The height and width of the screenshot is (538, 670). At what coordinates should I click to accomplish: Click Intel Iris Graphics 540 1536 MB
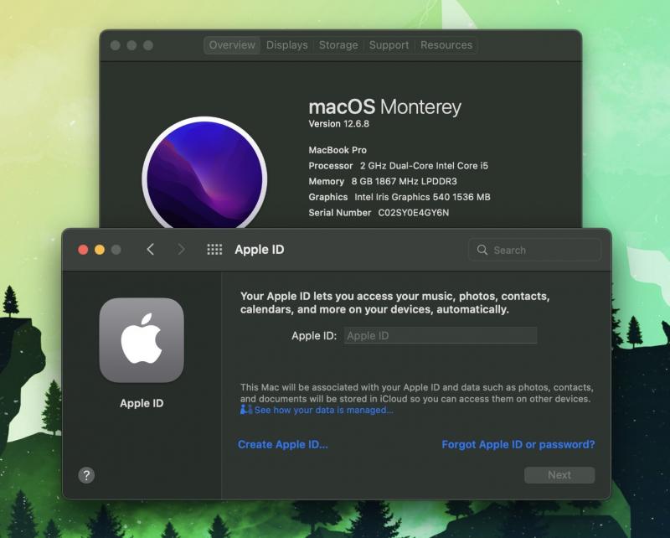tap(423, 197)
